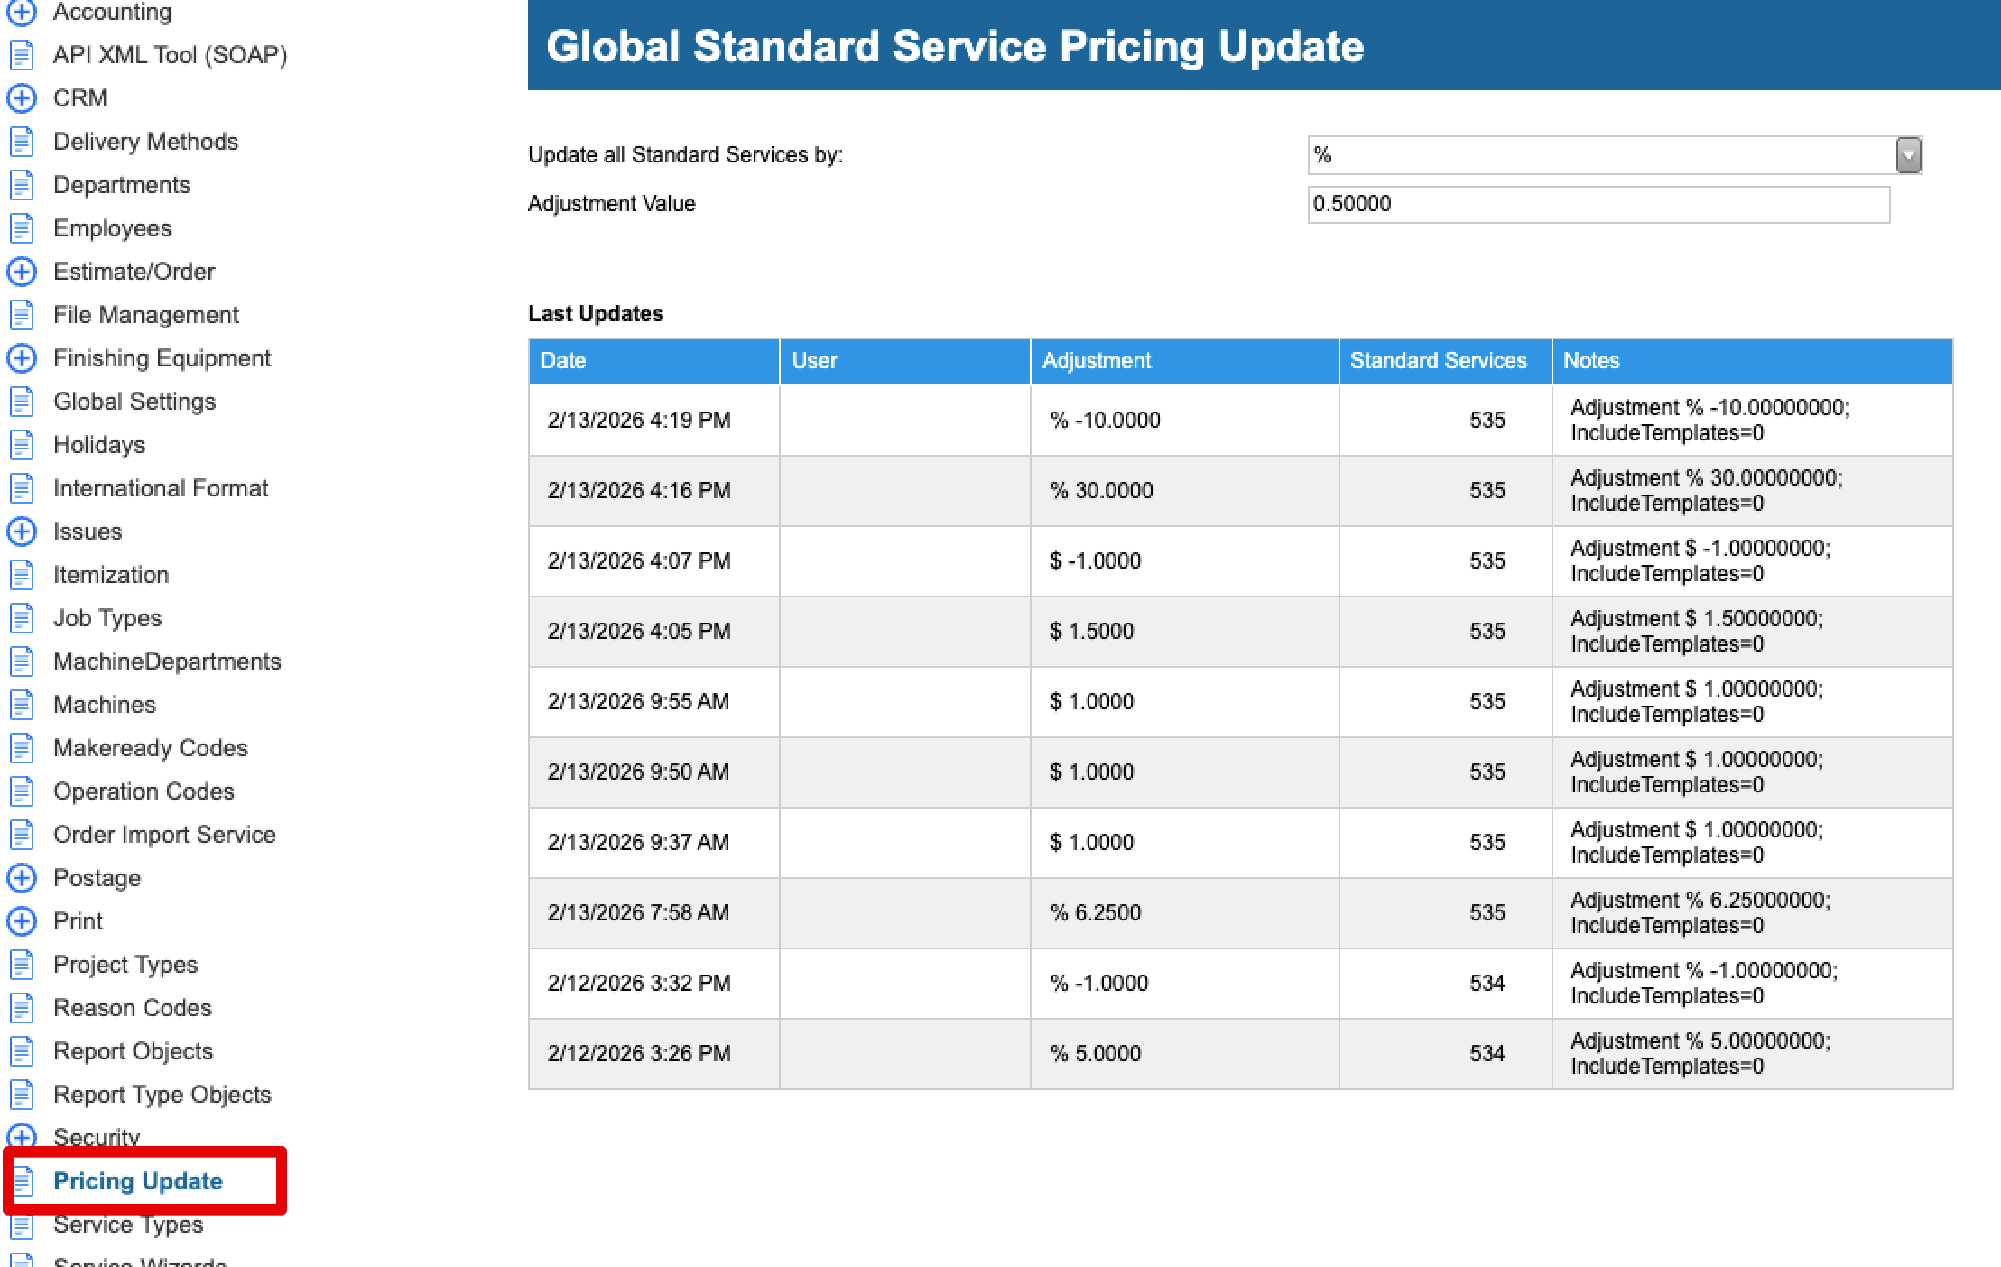
Task: Open Global Settings link
Action: point(134,402)
